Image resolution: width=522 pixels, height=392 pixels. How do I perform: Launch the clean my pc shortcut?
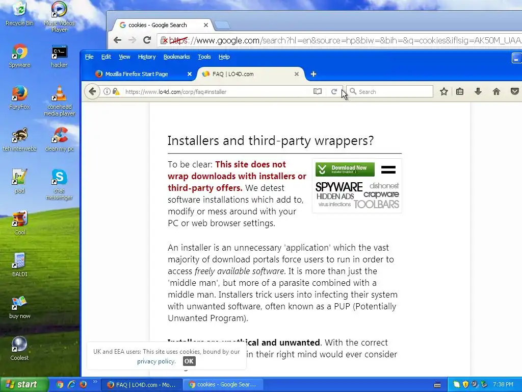[x=59, y=140]
